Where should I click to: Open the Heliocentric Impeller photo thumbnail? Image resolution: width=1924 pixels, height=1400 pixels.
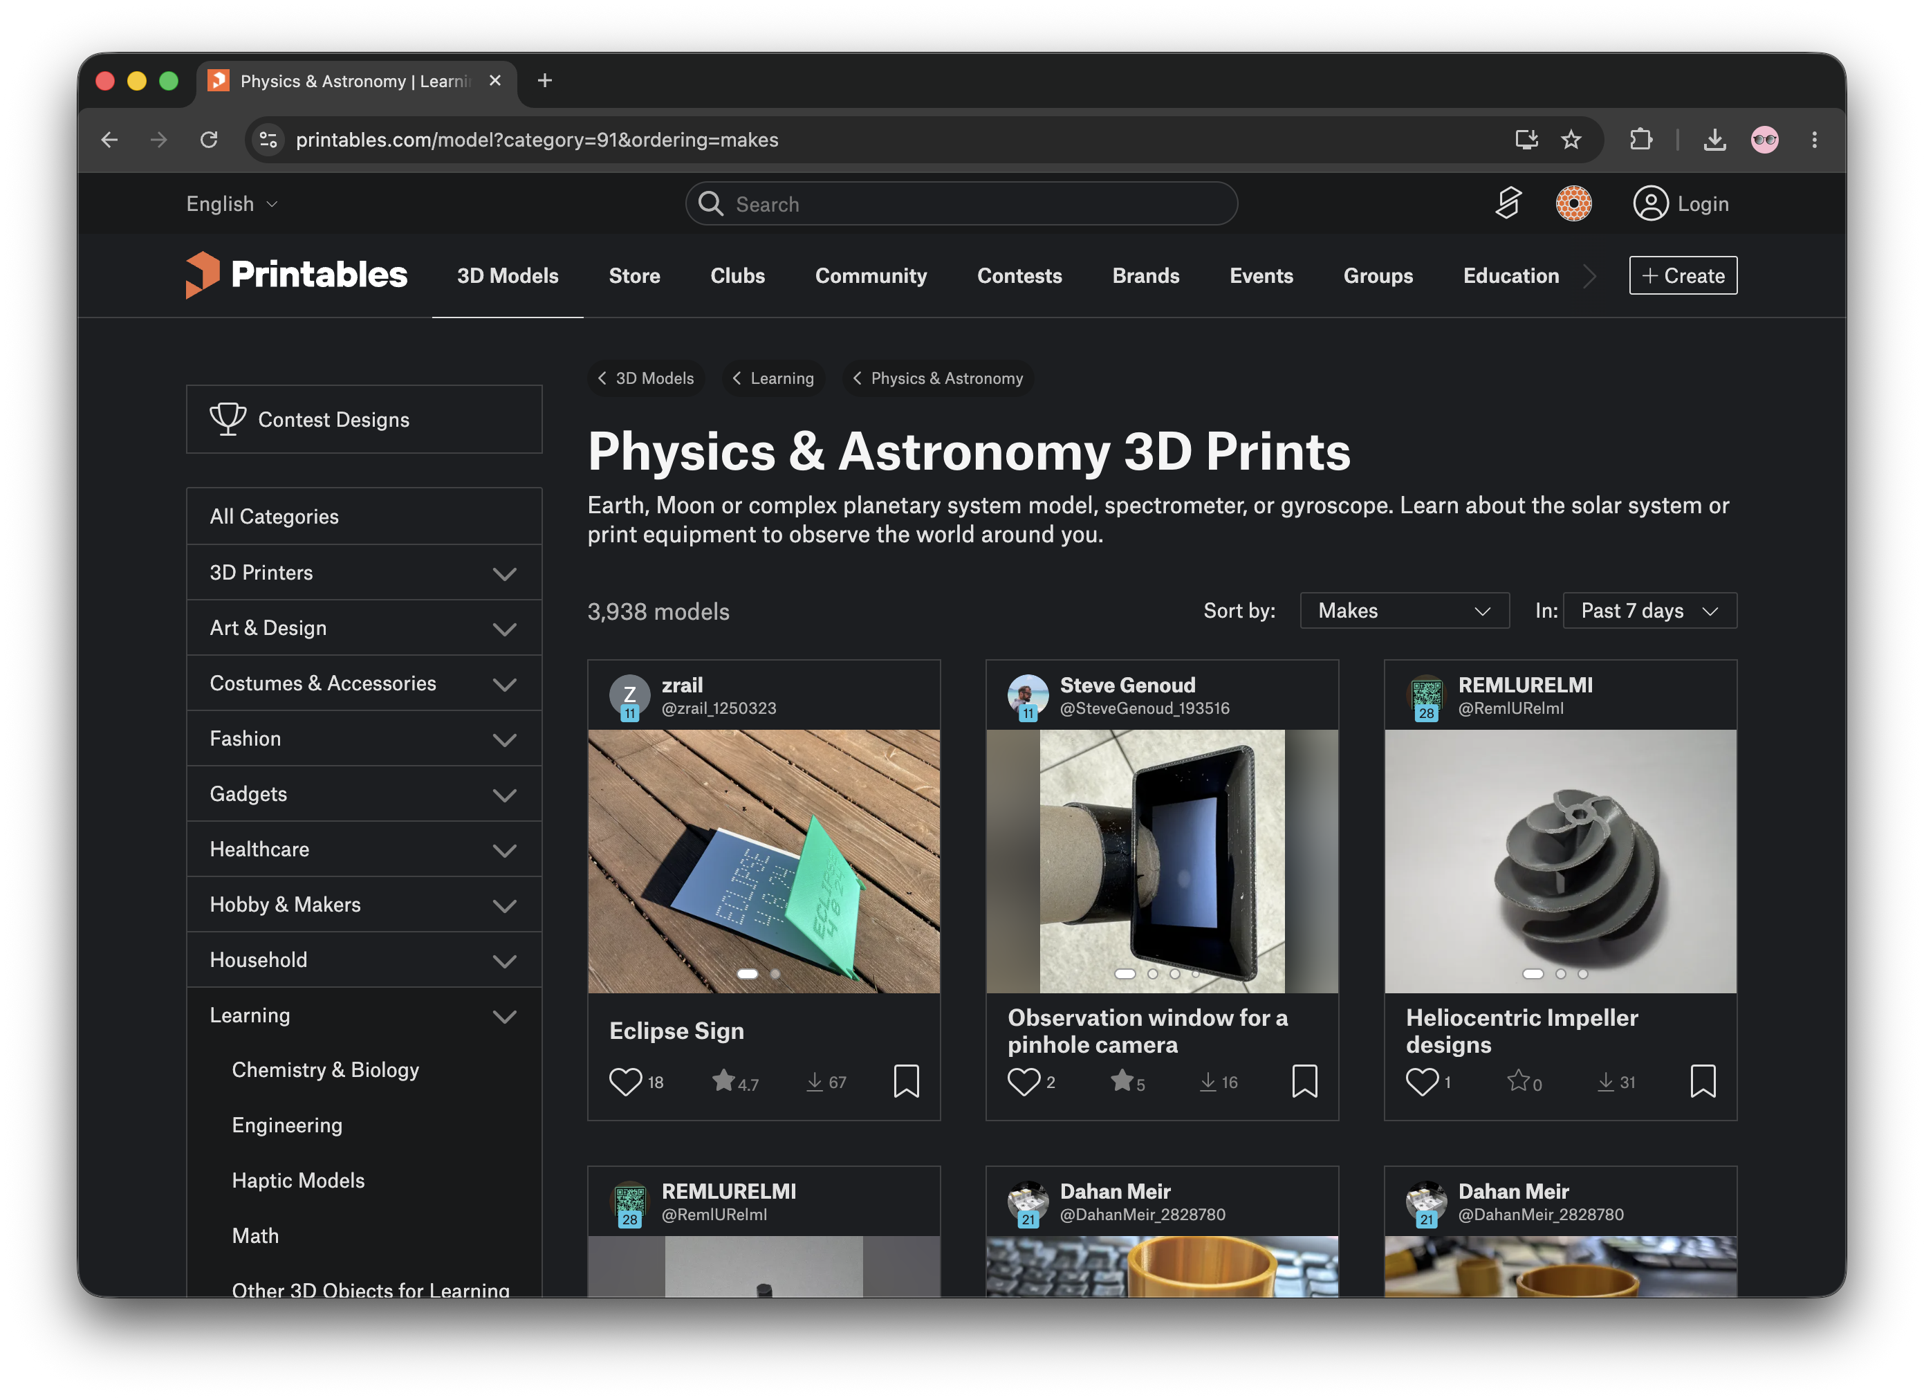click(x=1560, y=860)
